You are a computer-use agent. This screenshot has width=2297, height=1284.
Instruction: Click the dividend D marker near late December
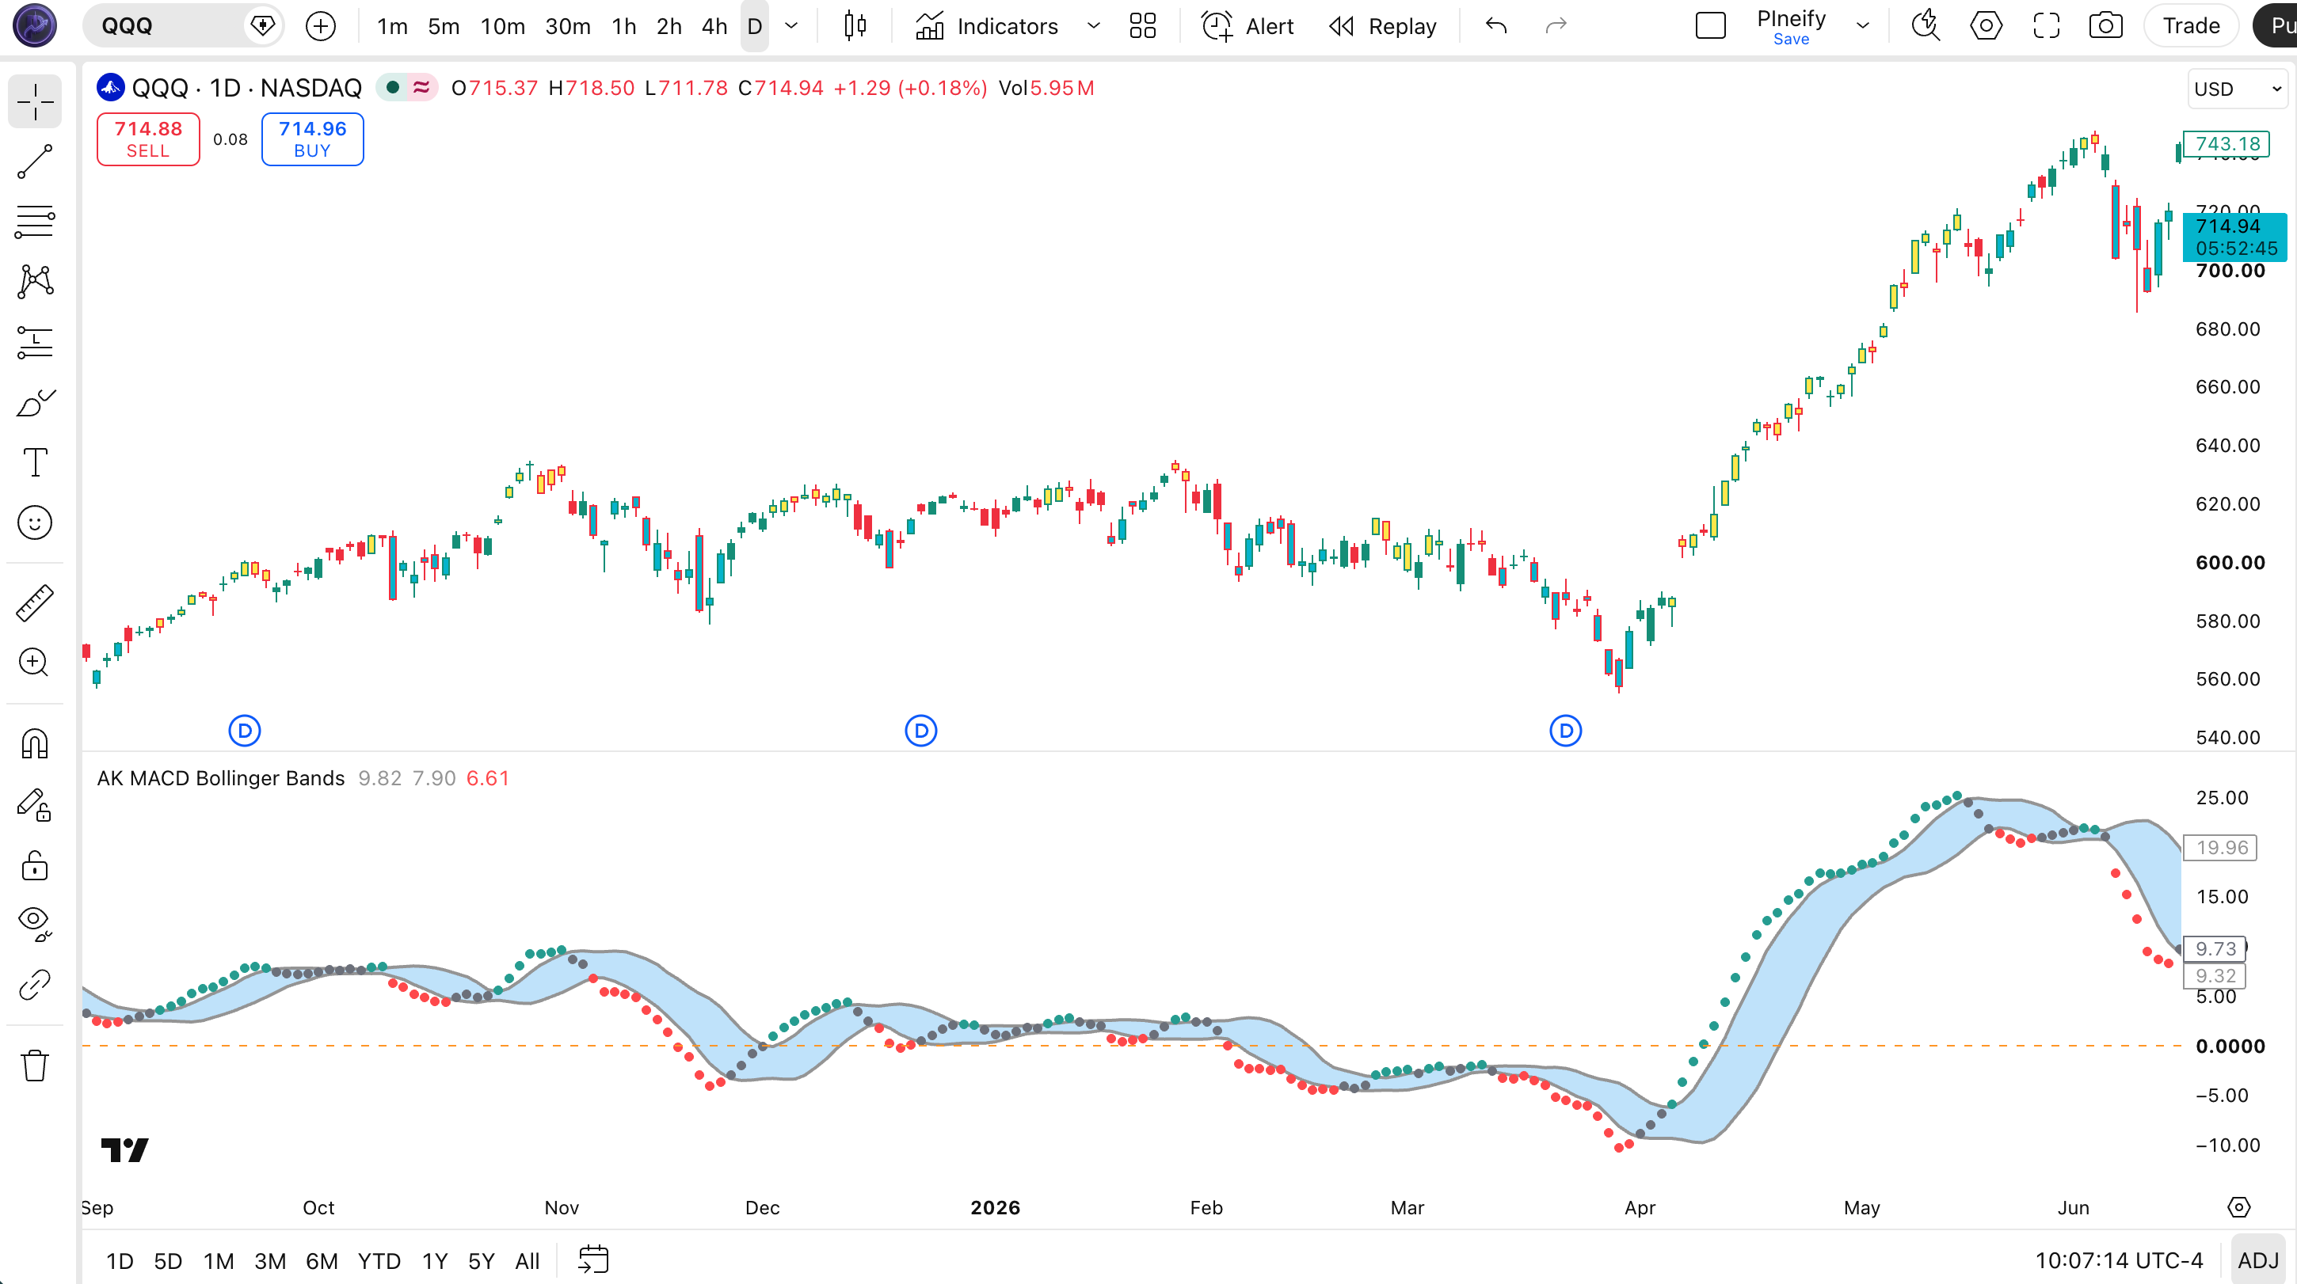click(921, 731)
